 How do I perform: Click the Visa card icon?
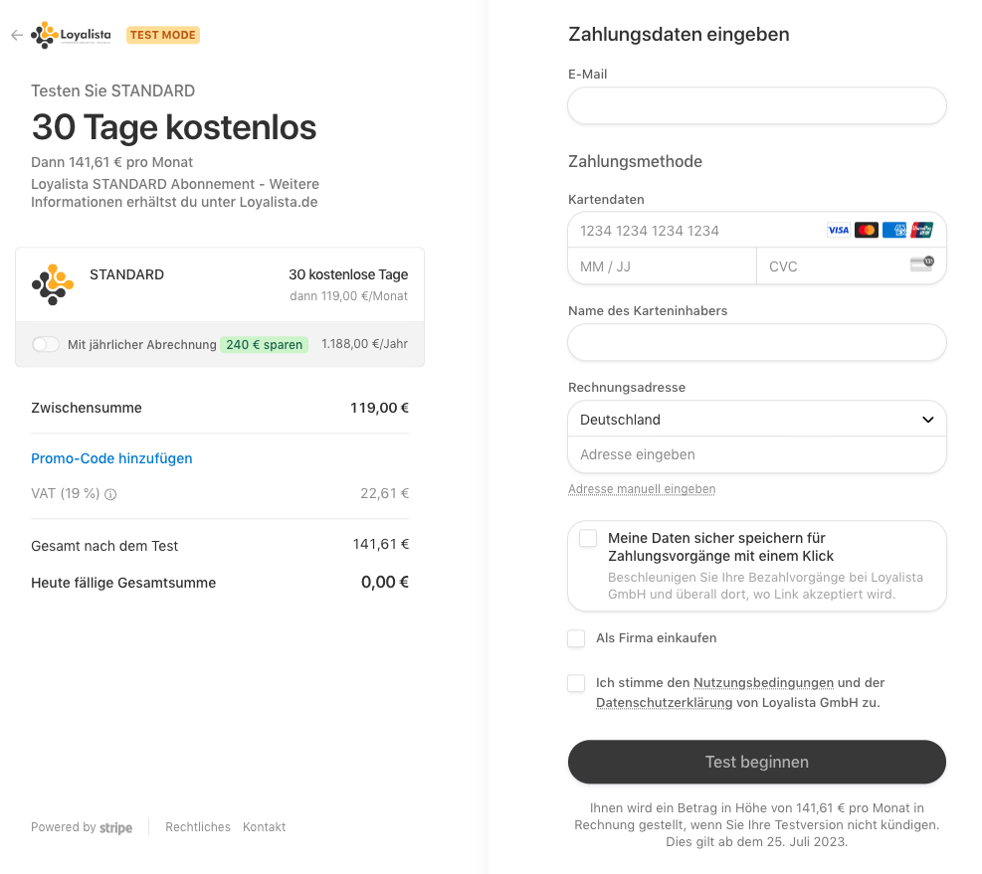click(838, 231)
